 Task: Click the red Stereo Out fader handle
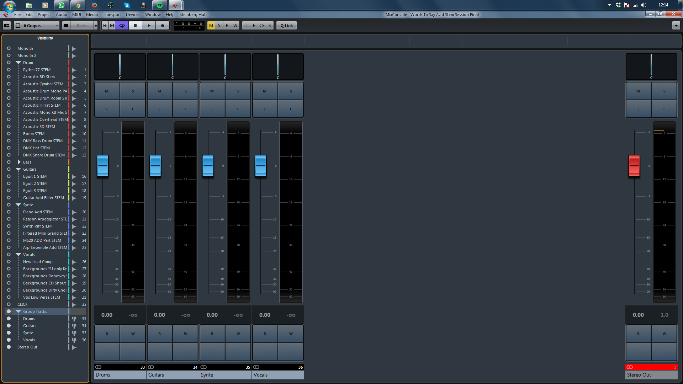634,166
